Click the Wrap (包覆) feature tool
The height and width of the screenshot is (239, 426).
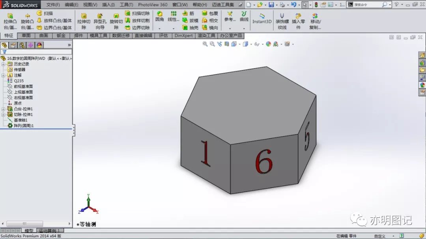click(x=210, y=13)
